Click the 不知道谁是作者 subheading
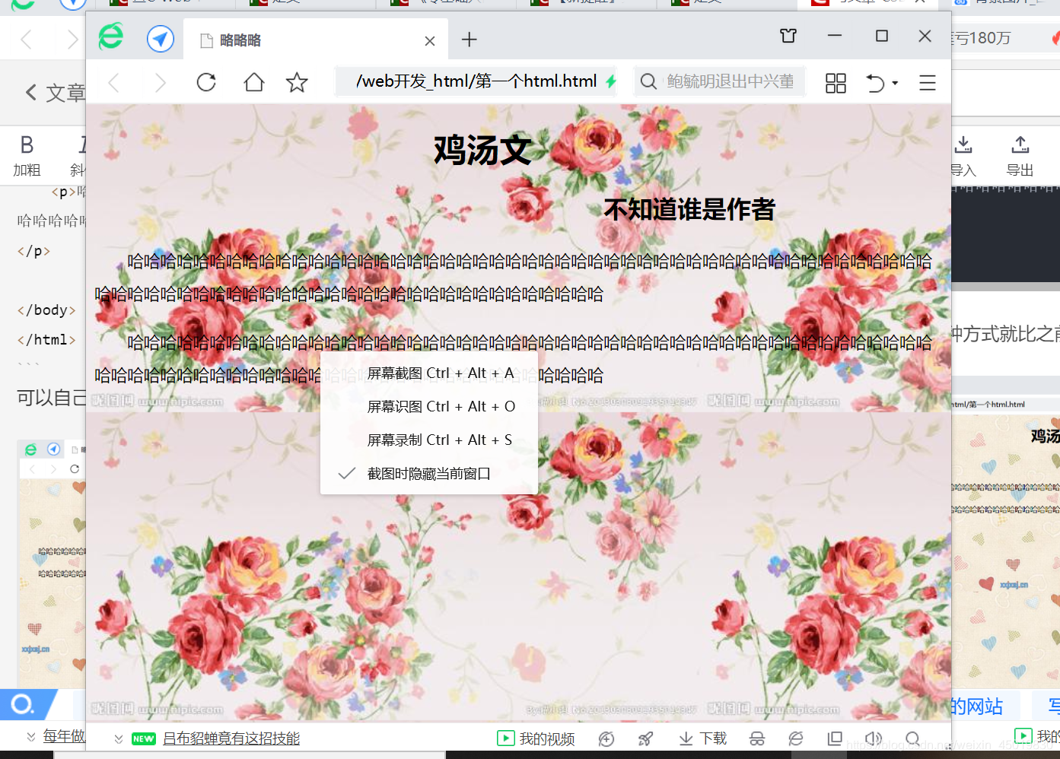Image resolution: width=1060 pixels, height=759 pixels. tap(689, 209)
